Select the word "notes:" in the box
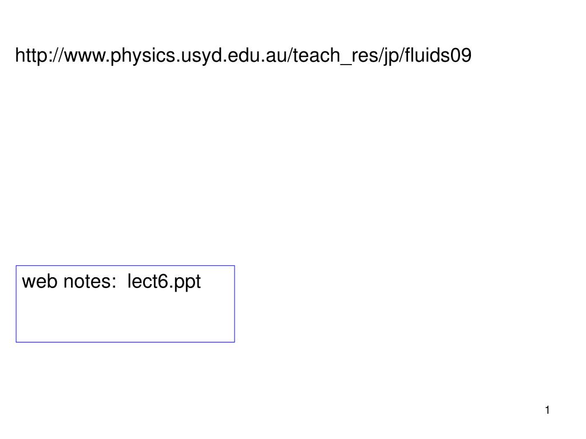This screenshot has height=439, width=586. [90, 282]
